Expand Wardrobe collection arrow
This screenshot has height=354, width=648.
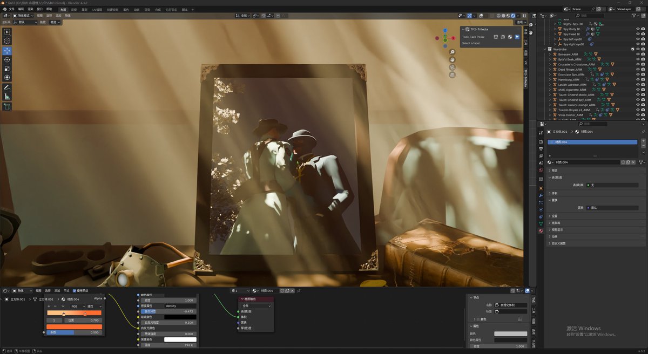(545, 49)
